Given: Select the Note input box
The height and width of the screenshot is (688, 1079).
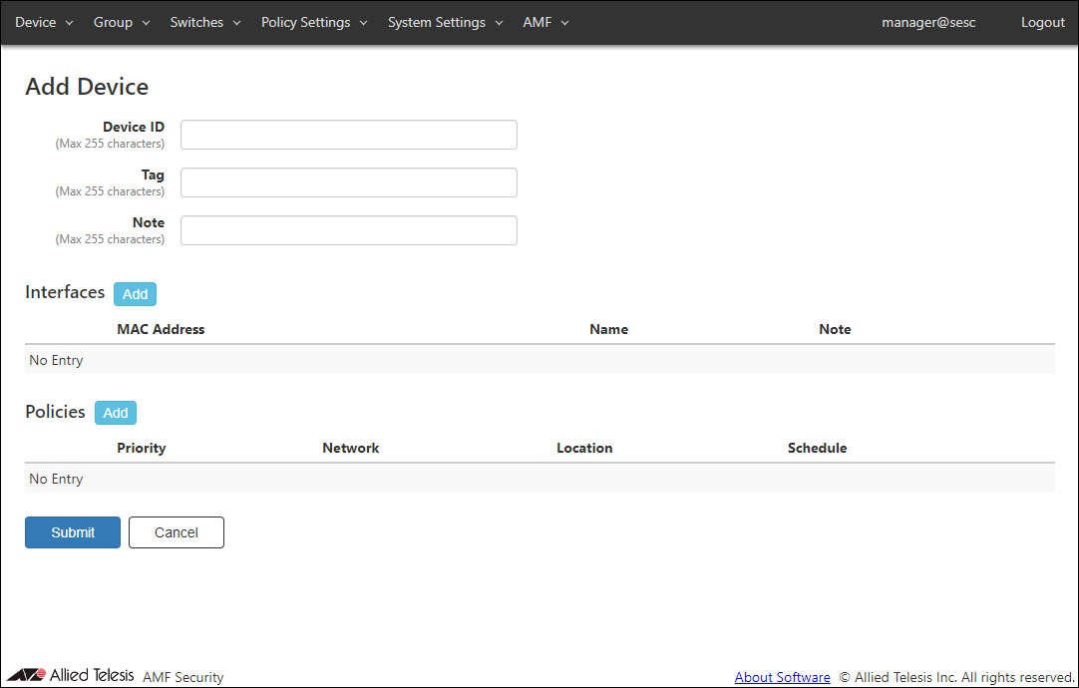Looking at the screenshot, I should tap(349, 230).
